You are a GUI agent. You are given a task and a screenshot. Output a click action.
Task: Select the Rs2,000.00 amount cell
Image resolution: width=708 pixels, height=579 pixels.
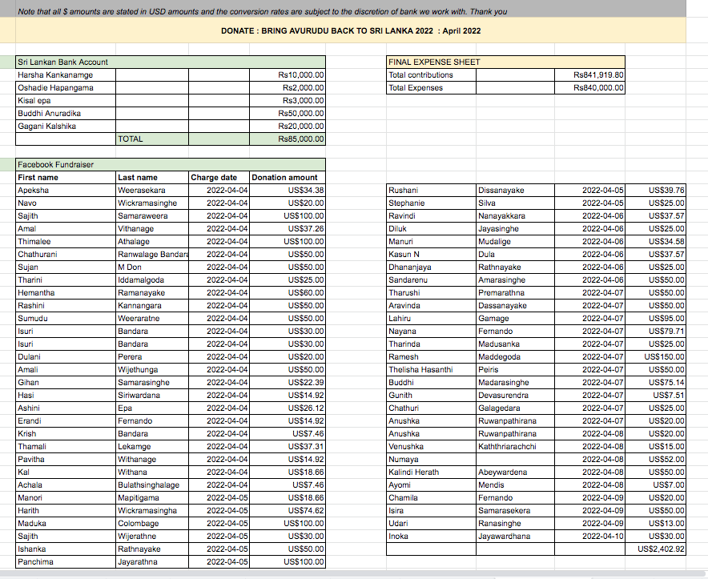tap(288, 87)
